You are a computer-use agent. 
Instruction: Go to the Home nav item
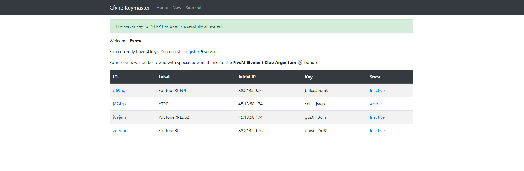pos(162,8)
